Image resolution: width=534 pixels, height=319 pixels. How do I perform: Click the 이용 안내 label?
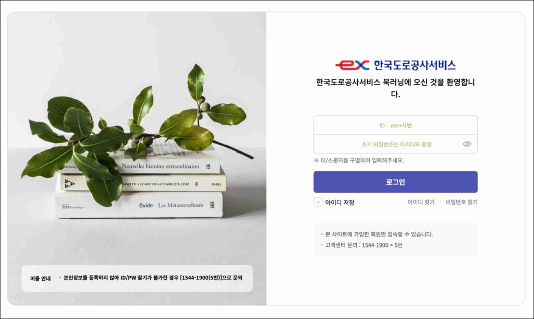click(x=40, y=278)
